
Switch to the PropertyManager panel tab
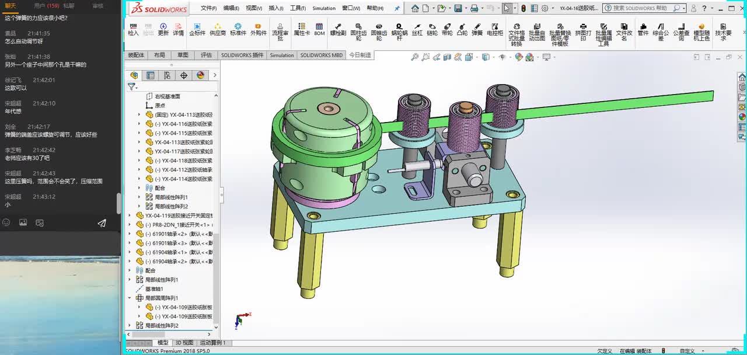[x=151, y=75]
